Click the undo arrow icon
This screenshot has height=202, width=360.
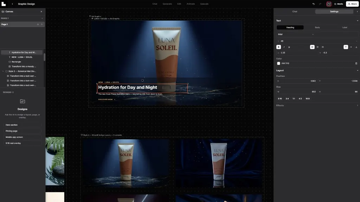[314, 4]
